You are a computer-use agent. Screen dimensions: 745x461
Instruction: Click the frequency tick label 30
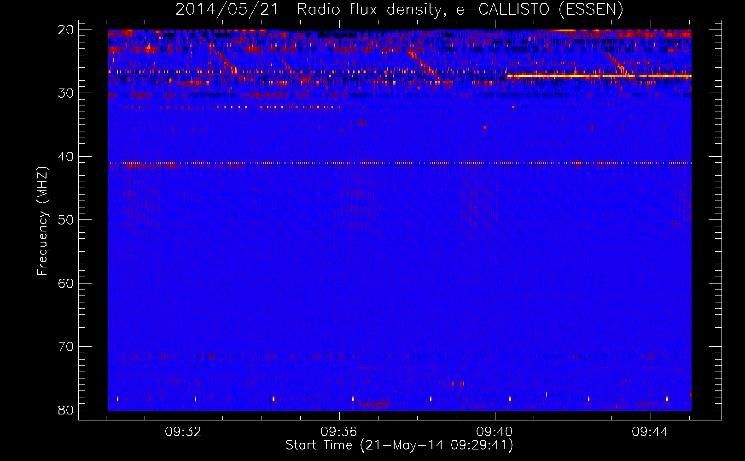pyautogui.click(x=66, y=93)
